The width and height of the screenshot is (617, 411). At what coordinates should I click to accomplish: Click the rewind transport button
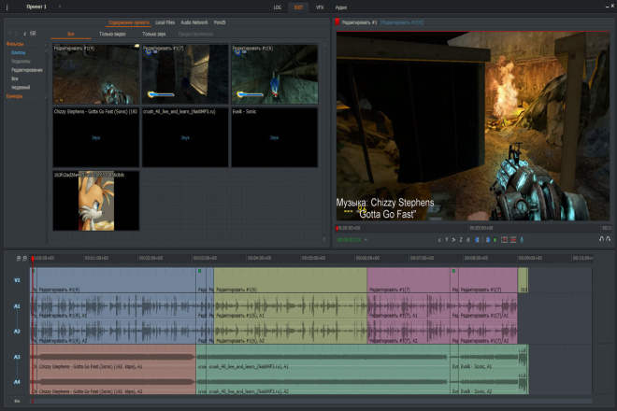(x=439, y=239)
